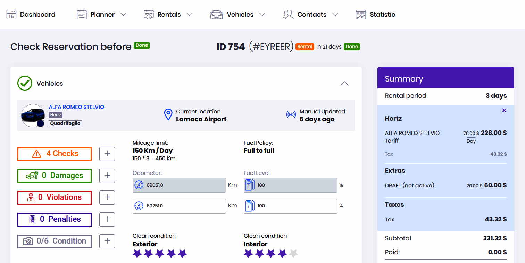Click the GPS signal update icon
The width and height of the screenshot is (525, 263).
tap(291, 114)
